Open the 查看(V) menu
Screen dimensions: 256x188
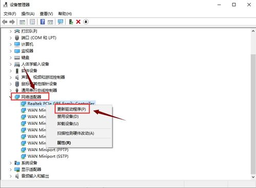click(46, 14)
